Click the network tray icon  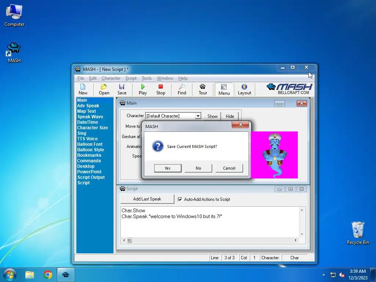pos(333,275)
